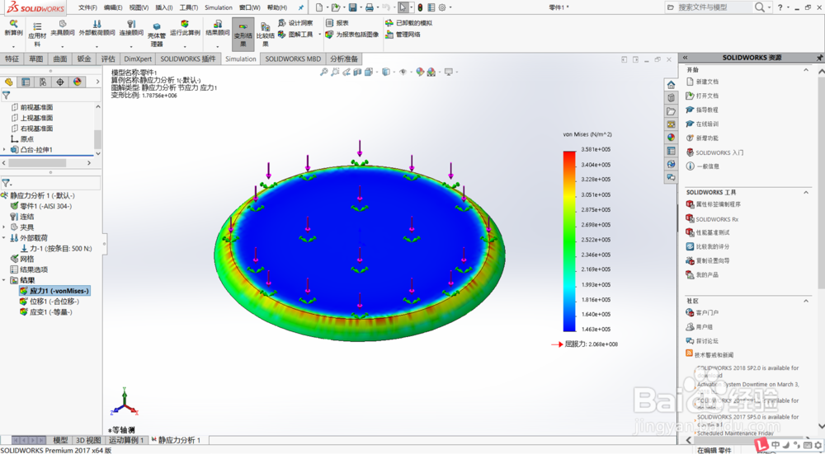Open the Simulation menu in menu bar
The image size is (825, 454).
[219, 7]
